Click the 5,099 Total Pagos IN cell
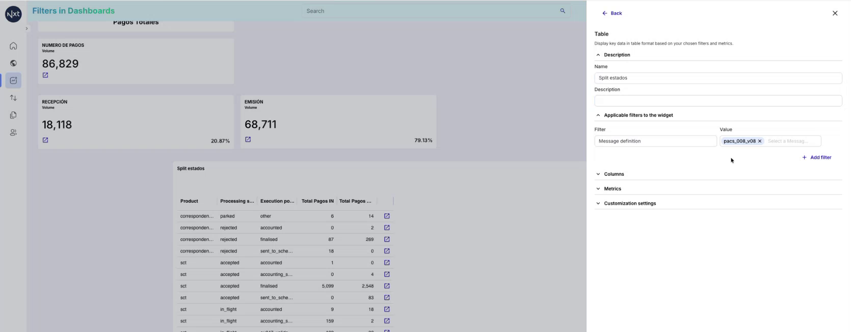Image resolution: width=851 pixels, height=332 pixels. (x=328, y=286)
